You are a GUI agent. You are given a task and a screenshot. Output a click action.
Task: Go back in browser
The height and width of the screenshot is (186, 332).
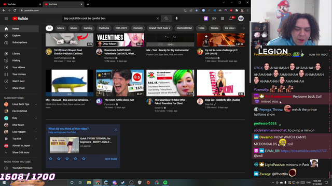[4, 10]
